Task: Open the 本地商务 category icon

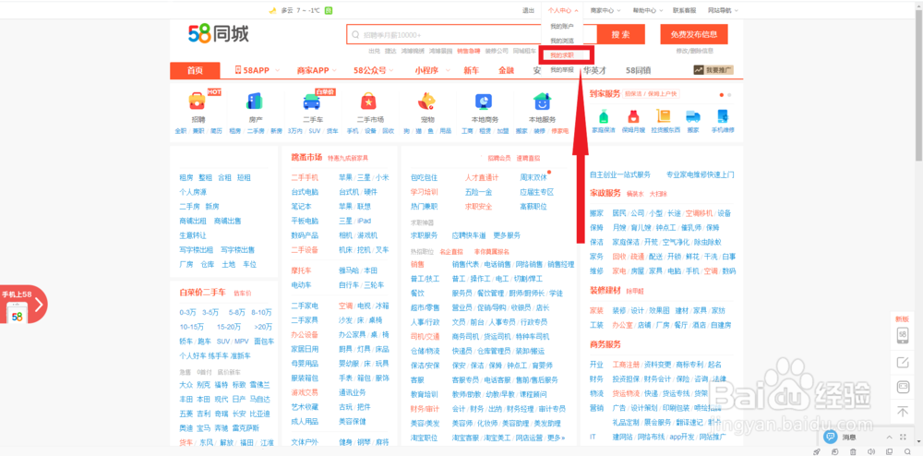Action: (484, 102)
